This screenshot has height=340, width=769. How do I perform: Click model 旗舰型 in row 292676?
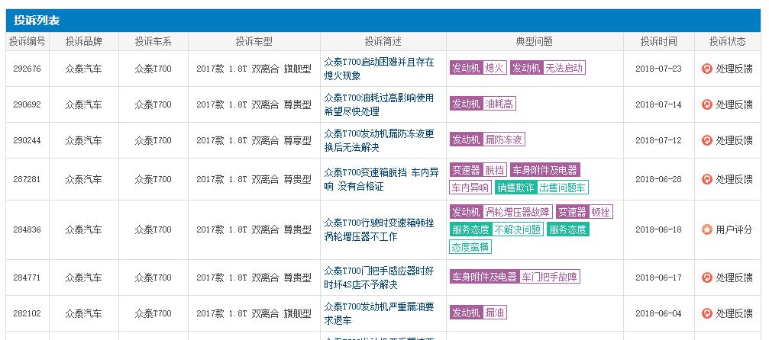pyautogui.click(x=298, y=69)
